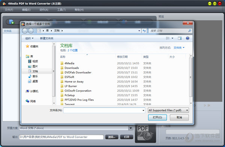Screen dimensions: 225x147
Task: Click the file list vertical scrollbar
Action: (x=191, y=77)
